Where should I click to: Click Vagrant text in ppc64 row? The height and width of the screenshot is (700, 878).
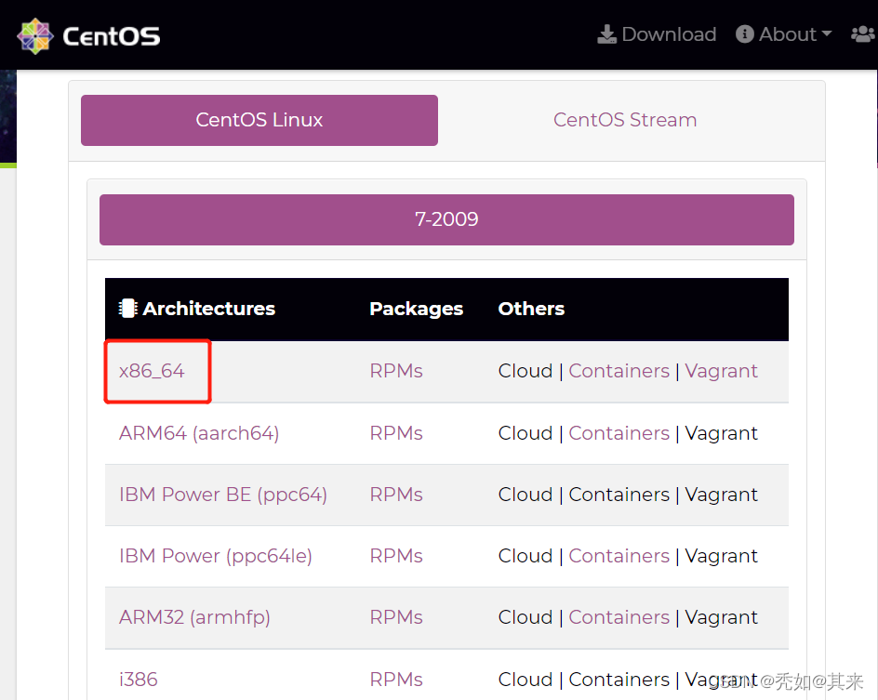click(x=721, y=495)
